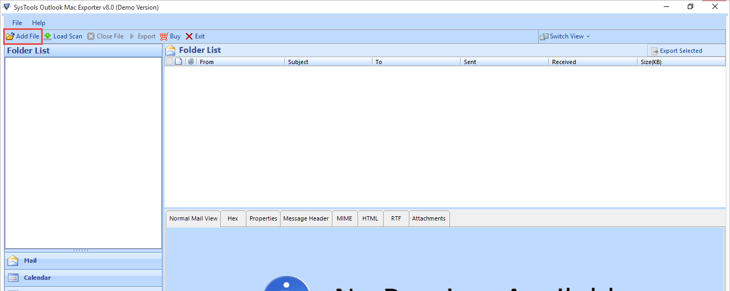This screenshot has width=730, height=291.
Task: Select the Mail navigation item
Action: 83,261
